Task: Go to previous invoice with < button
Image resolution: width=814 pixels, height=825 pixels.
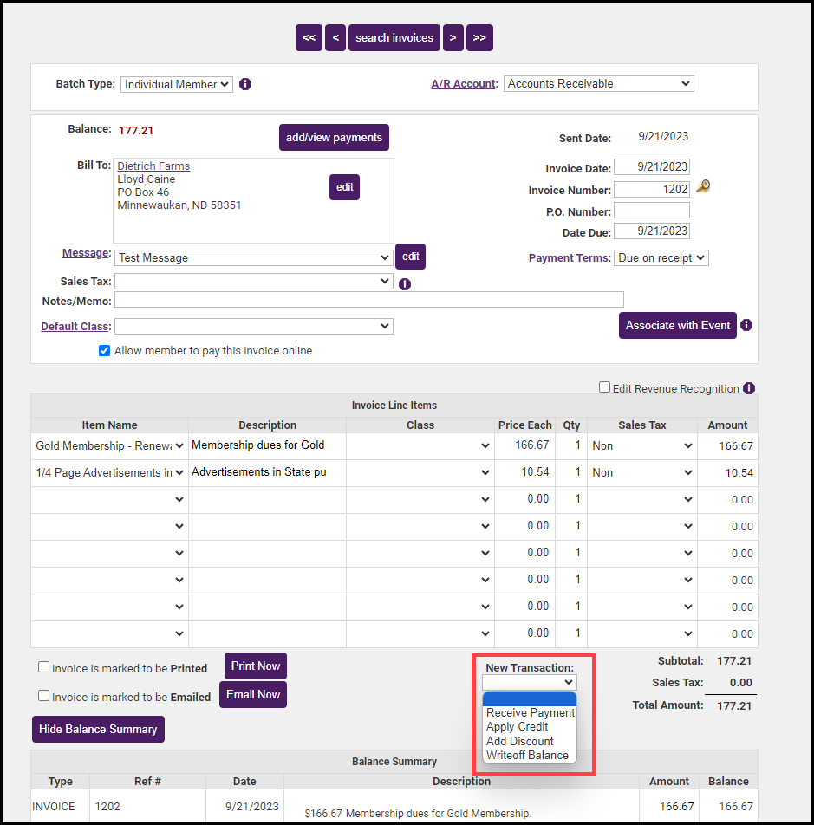Action: [x=335, y=38]
